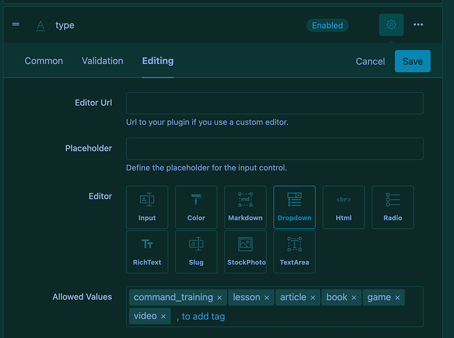
Task: Click the 'Url to your plugin' hint text
Action: pos(207,122)
